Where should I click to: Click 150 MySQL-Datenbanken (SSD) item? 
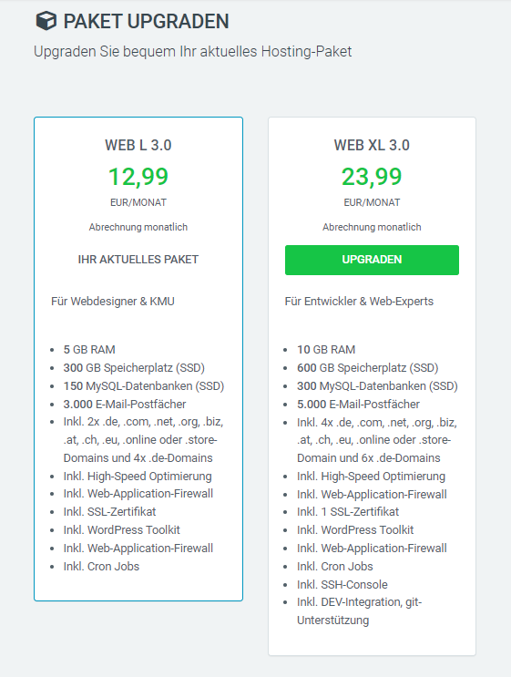pos(144,386)
